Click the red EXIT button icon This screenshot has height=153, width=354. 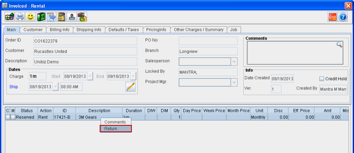[x=332, y=17]
